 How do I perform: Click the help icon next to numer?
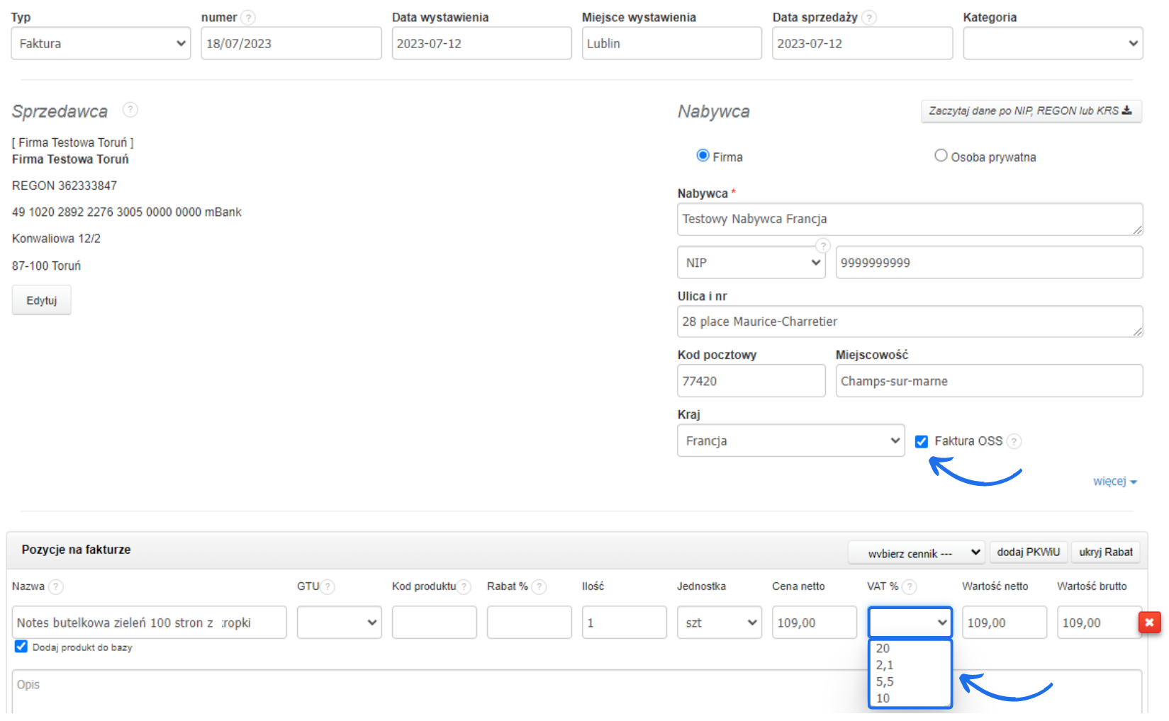(x=247, y=18)
